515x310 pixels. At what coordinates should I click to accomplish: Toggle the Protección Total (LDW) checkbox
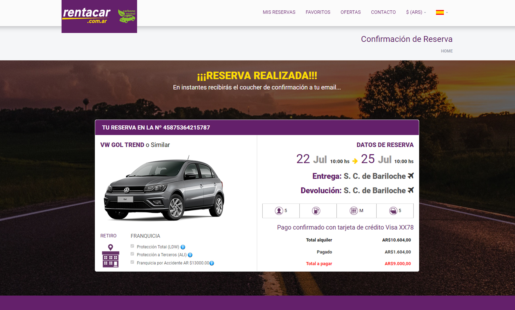[132, 246]
